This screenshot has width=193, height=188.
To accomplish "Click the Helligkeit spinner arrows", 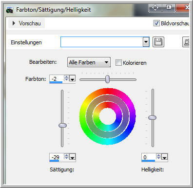I will (x=158, y=157).
